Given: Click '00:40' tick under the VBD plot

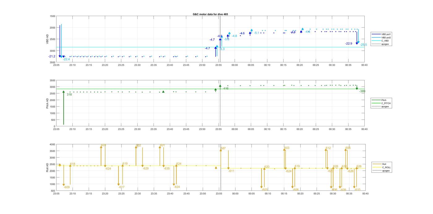Looking at the screenshot, I should tap(364, 65).
